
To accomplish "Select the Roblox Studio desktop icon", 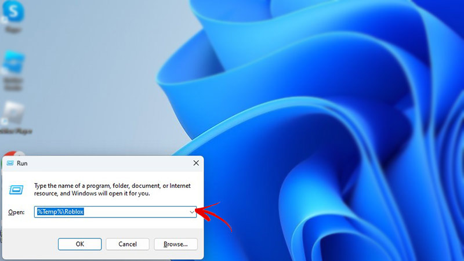I will pos(12,64).
